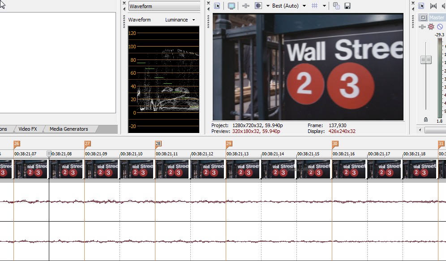
Task: Mute the Master bus
Action: coord(440,27)
